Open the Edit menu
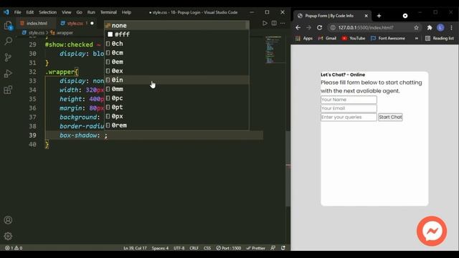Image resolution: width=459 pixels, height=258 pixels. 30,12
